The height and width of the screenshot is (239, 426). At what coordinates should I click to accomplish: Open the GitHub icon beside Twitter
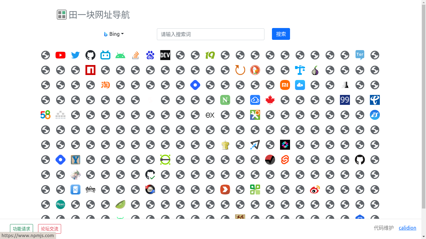tap(90, 55)
